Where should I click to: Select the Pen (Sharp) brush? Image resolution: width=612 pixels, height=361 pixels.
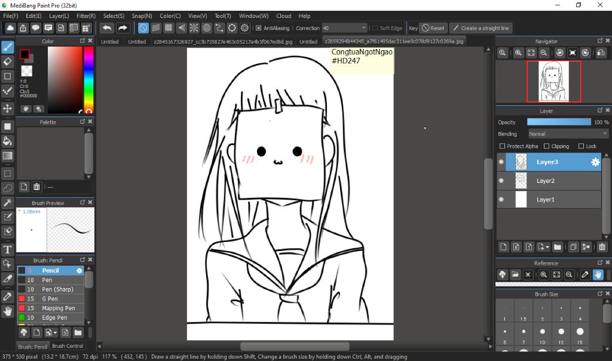[x=51, y=289]
